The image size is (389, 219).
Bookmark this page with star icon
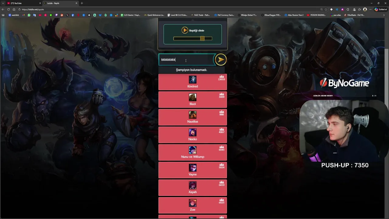[326, 9]
